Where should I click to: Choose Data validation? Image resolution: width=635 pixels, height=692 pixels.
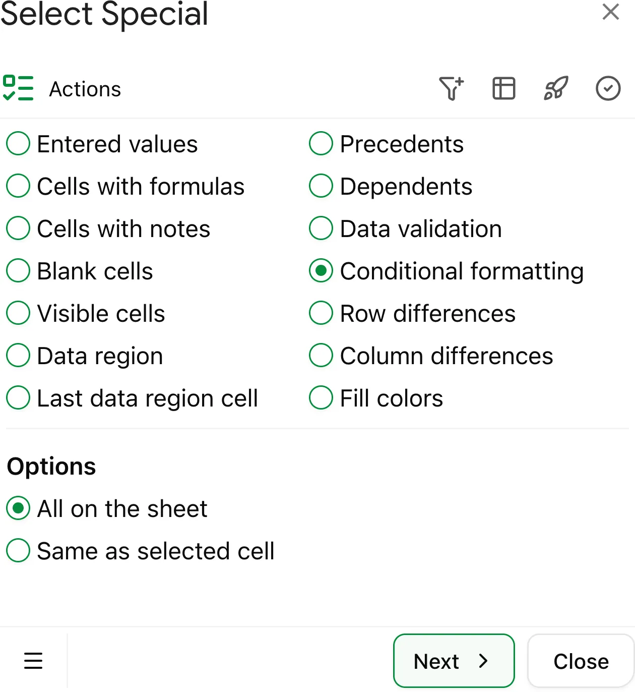coord(321,228)
